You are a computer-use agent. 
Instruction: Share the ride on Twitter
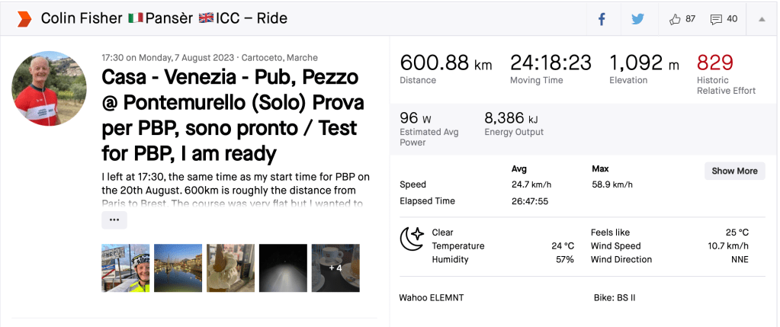tap(637, 19)
